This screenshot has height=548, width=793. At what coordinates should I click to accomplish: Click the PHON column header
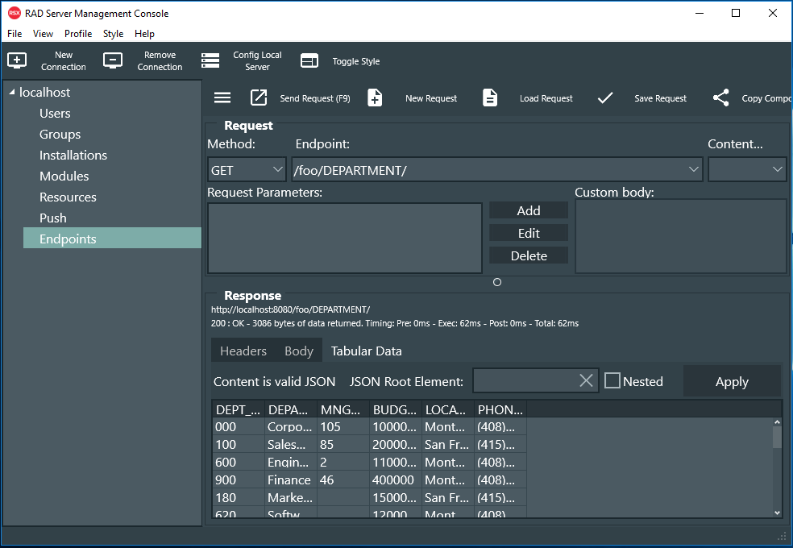click(x=500, y=409)
